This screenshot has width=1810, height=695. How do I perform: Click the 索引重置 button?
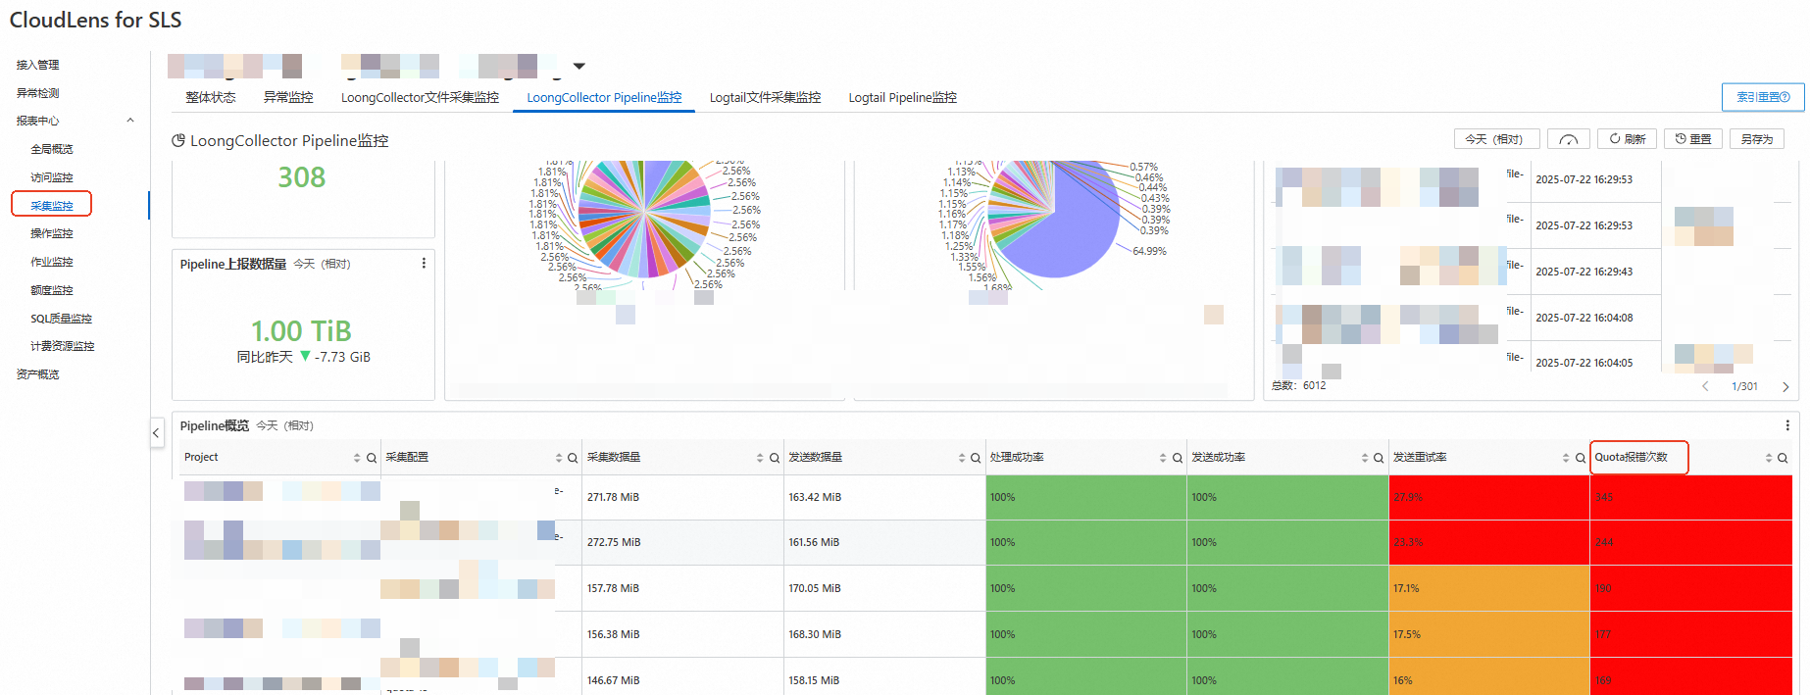(x=1763, y=97)
